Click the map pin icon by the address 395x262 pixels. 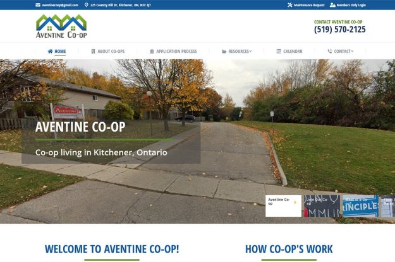click(86, 5)
